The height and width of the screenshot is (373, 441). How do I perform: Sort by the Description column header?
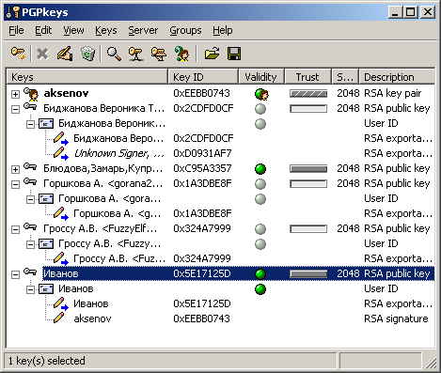click(397, 77)
